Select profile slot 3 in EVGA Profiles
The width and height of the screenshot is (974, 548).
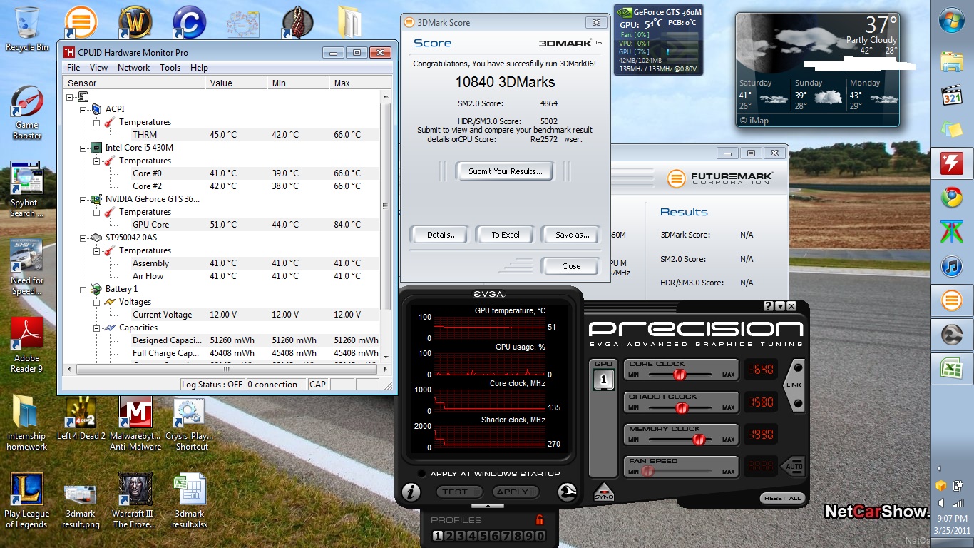461,536
